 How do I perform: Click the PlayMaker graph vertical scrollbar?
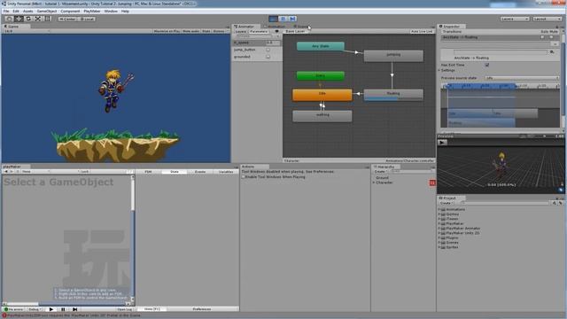coord(132,238)
